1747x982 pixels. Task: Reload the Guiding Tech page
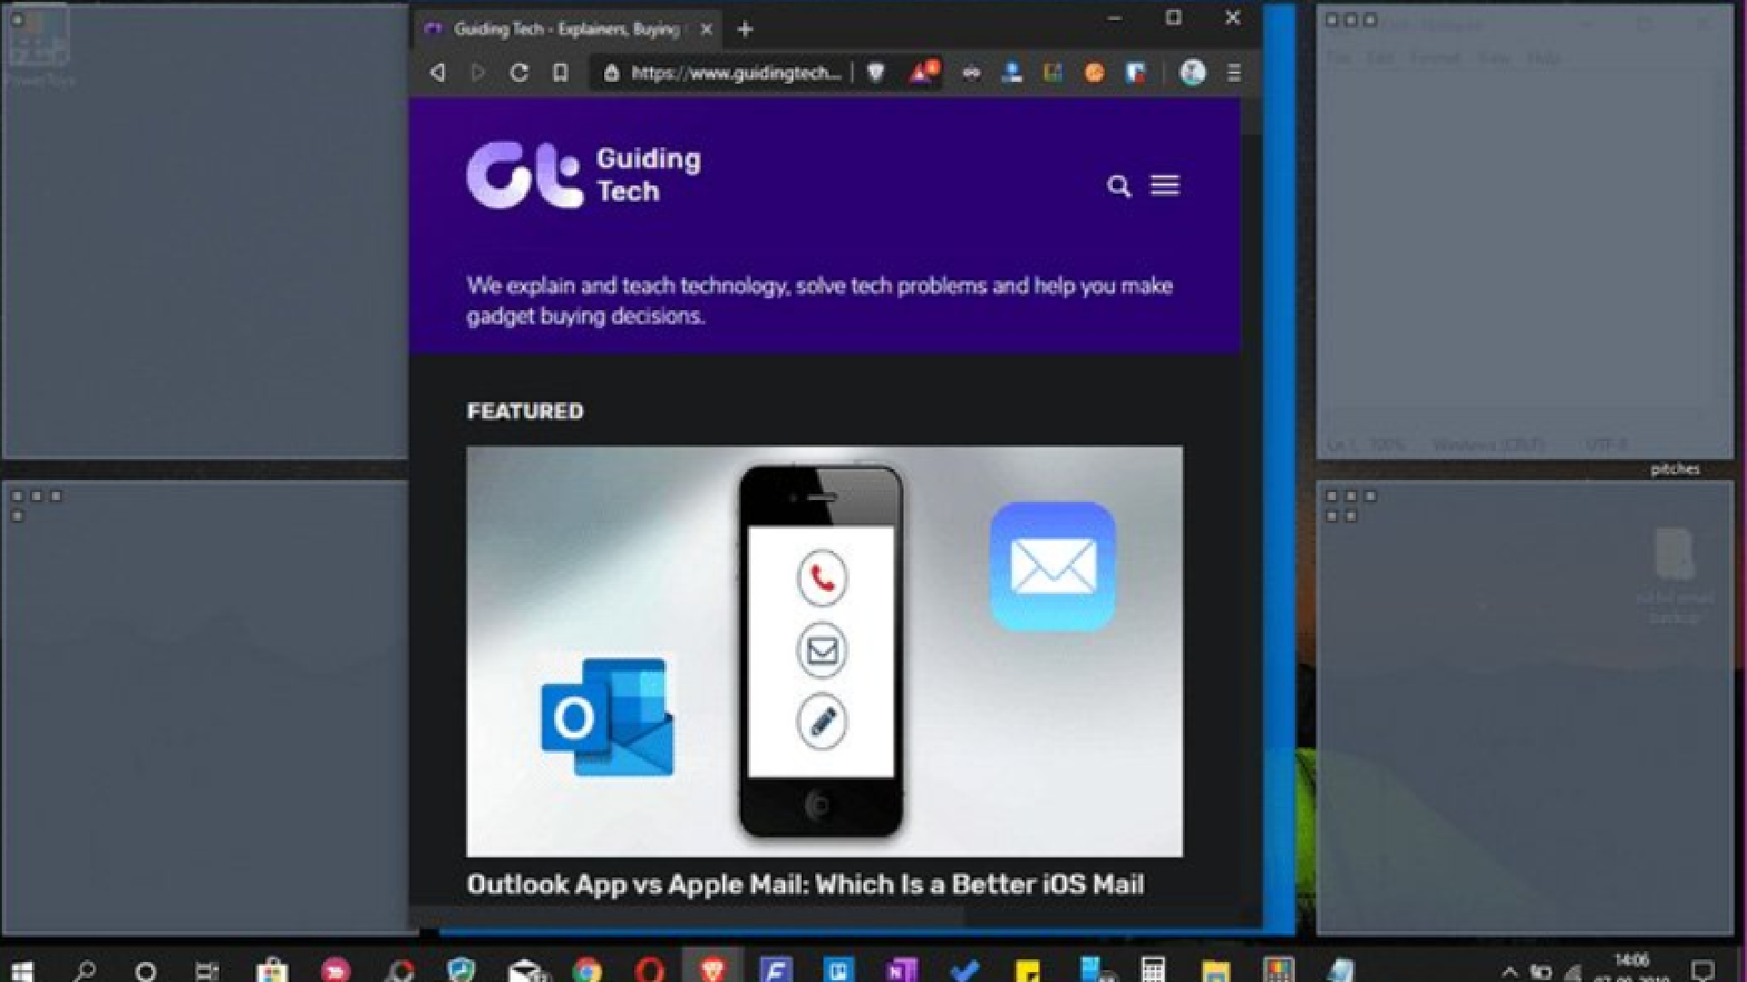coord(519,73)
